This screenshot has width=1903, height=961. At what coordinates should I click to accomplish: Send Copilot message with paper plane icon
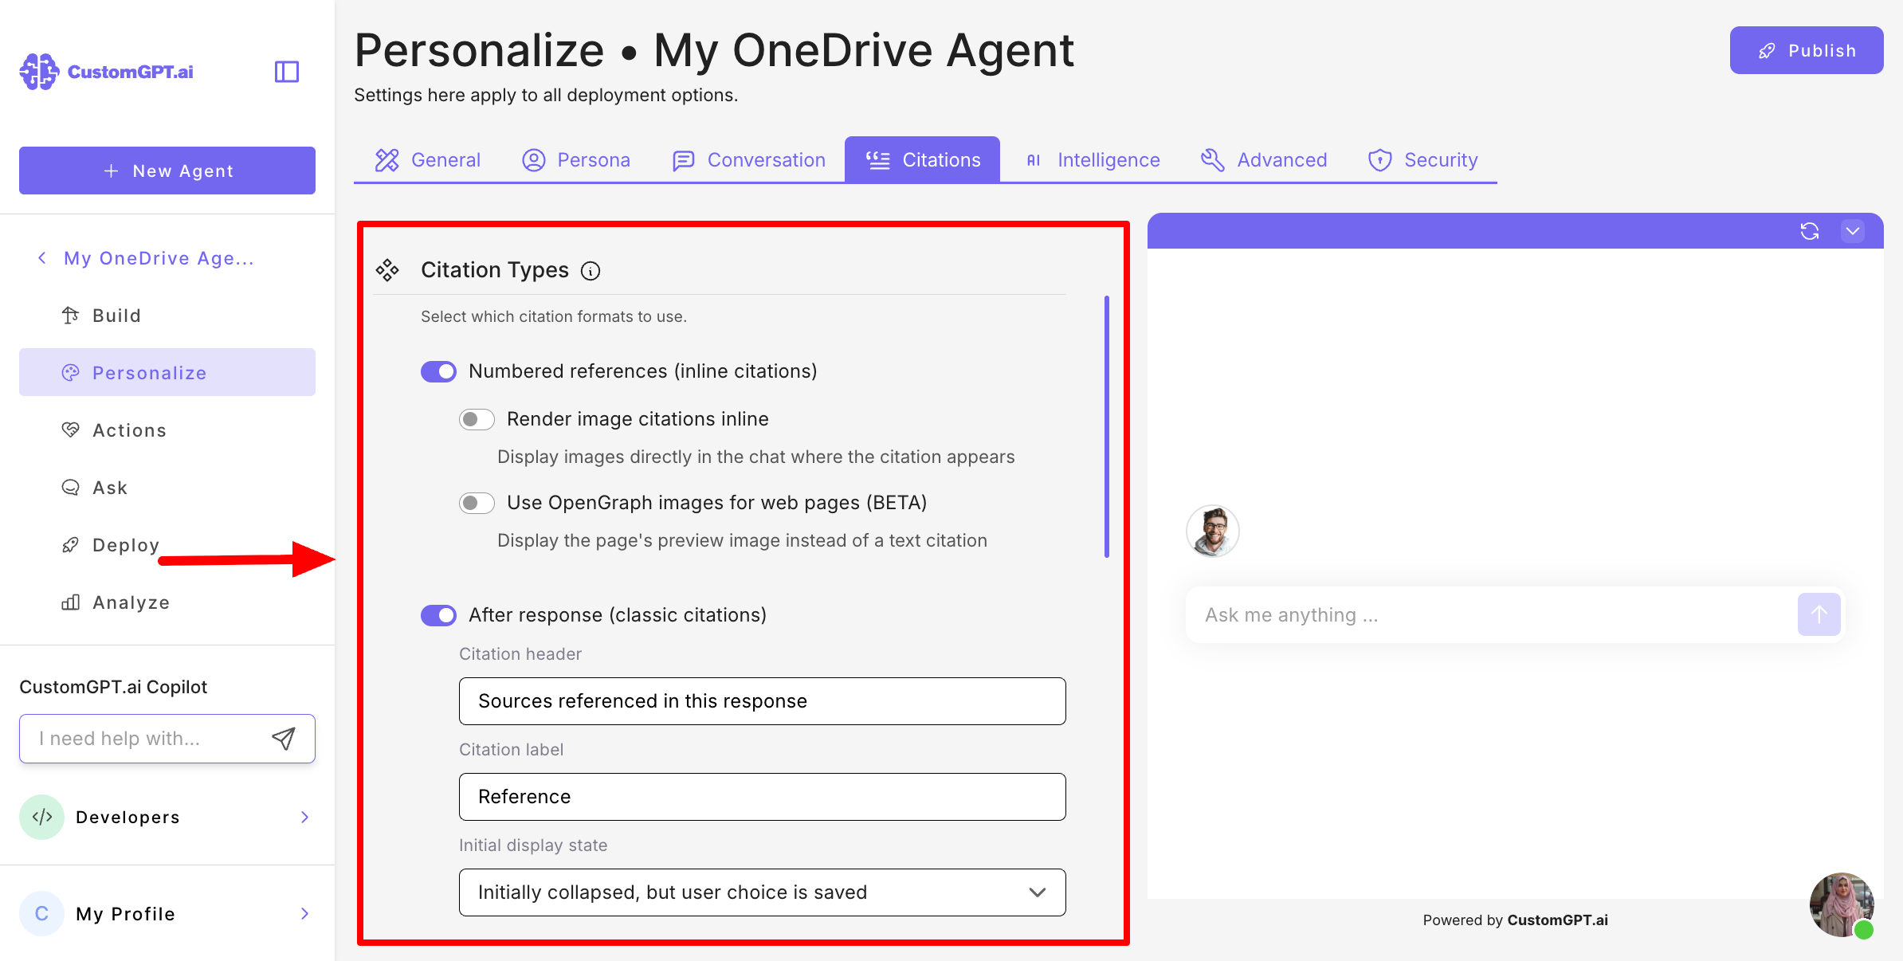[284, 739]
